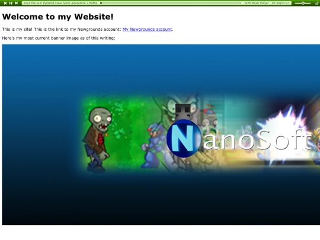Screen dimensions: 320x240
Task: Click the "Welcome to my Website!" heading
Action: click(57, 17)
